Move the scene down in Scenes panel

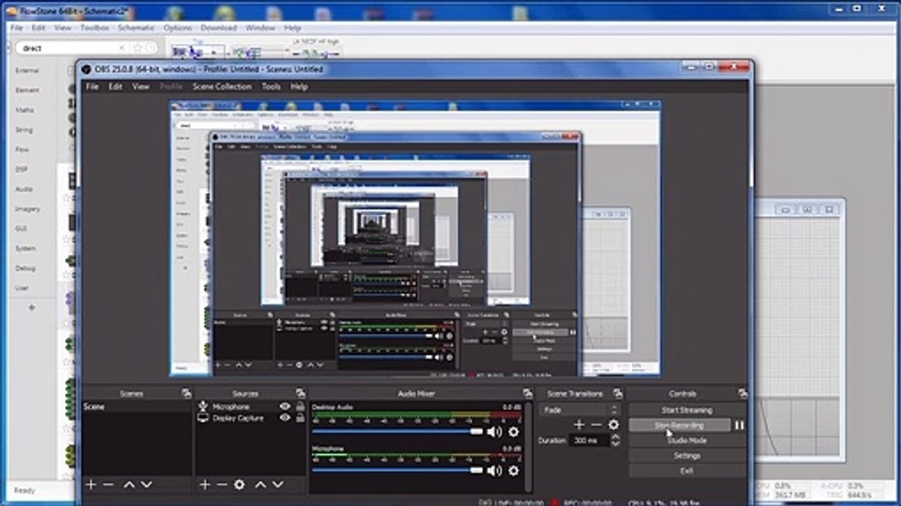pos(146,484)
